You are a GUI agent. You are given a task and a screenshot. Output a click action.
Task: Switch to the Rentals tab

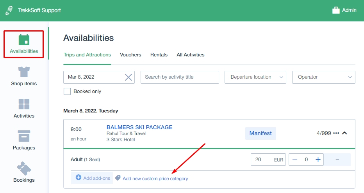point(159,55)
